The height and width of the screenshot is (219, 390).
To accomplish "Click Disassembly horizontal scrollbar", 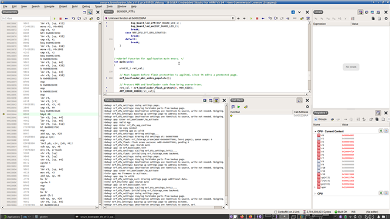I will [x=50, y=207].
